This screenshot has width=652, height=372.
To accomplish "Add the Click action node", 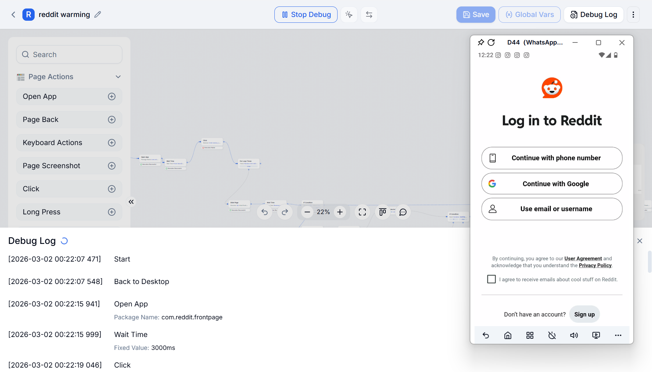I will 112,189.
